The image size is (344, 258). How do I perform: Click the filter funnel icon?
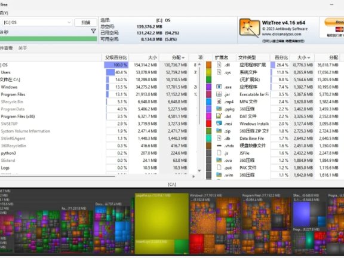pos(93,31)
